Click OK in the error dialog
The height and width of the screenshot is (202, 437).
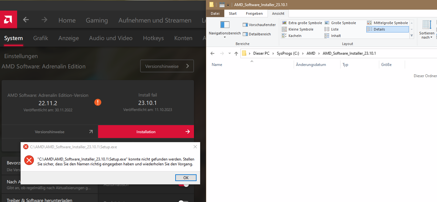click(186, 178)
